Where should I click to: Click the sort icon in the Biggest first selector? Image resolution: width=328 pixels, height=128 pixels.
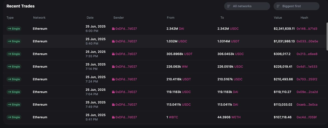click(x=278, y=6)
